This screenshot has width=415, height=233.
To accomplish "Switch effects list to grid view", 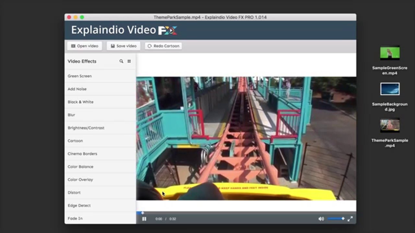I will click(x=129, y=61).
